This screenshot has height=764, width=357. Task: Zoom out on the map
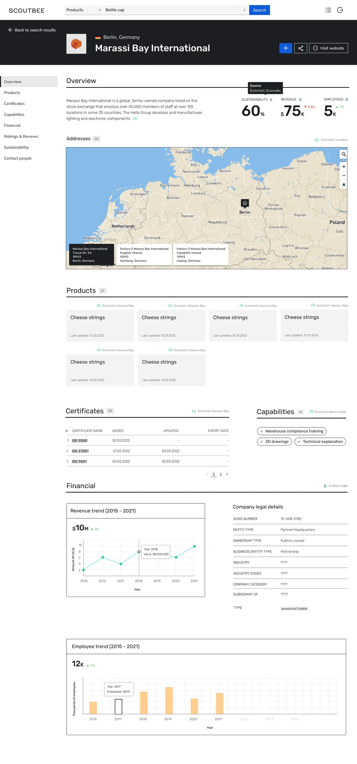tap(344, 176)
